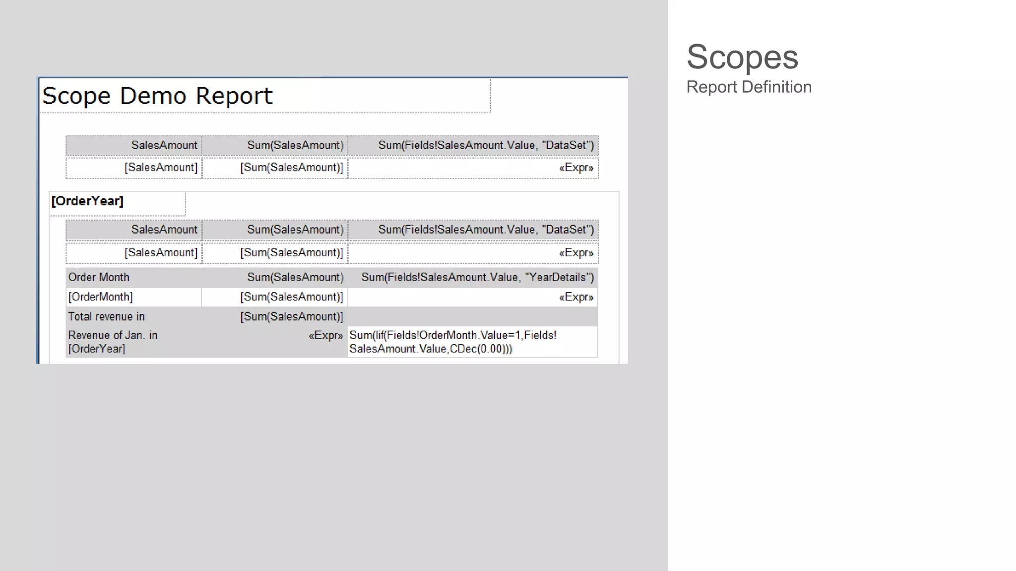Click the "Scopes" slide heading

742,57
